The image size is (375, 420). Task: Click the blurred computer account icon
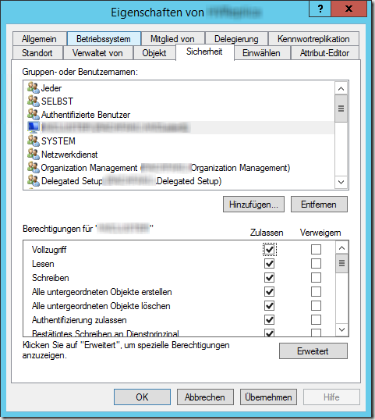(34, 127)
